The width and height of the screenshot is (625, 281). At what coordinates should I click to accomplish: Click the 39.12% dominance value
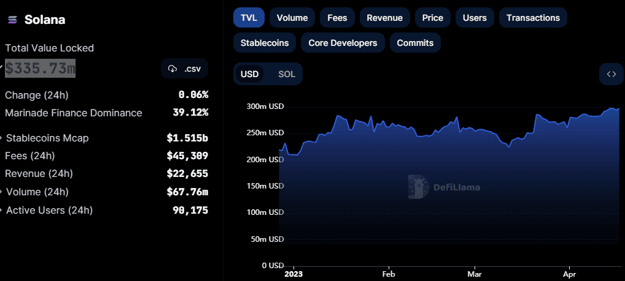[190, 113]
